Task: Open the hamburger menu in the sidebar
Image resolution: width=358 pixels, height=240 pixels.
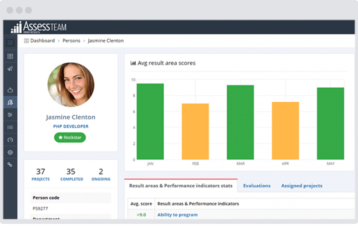Action: pos(10,43)
